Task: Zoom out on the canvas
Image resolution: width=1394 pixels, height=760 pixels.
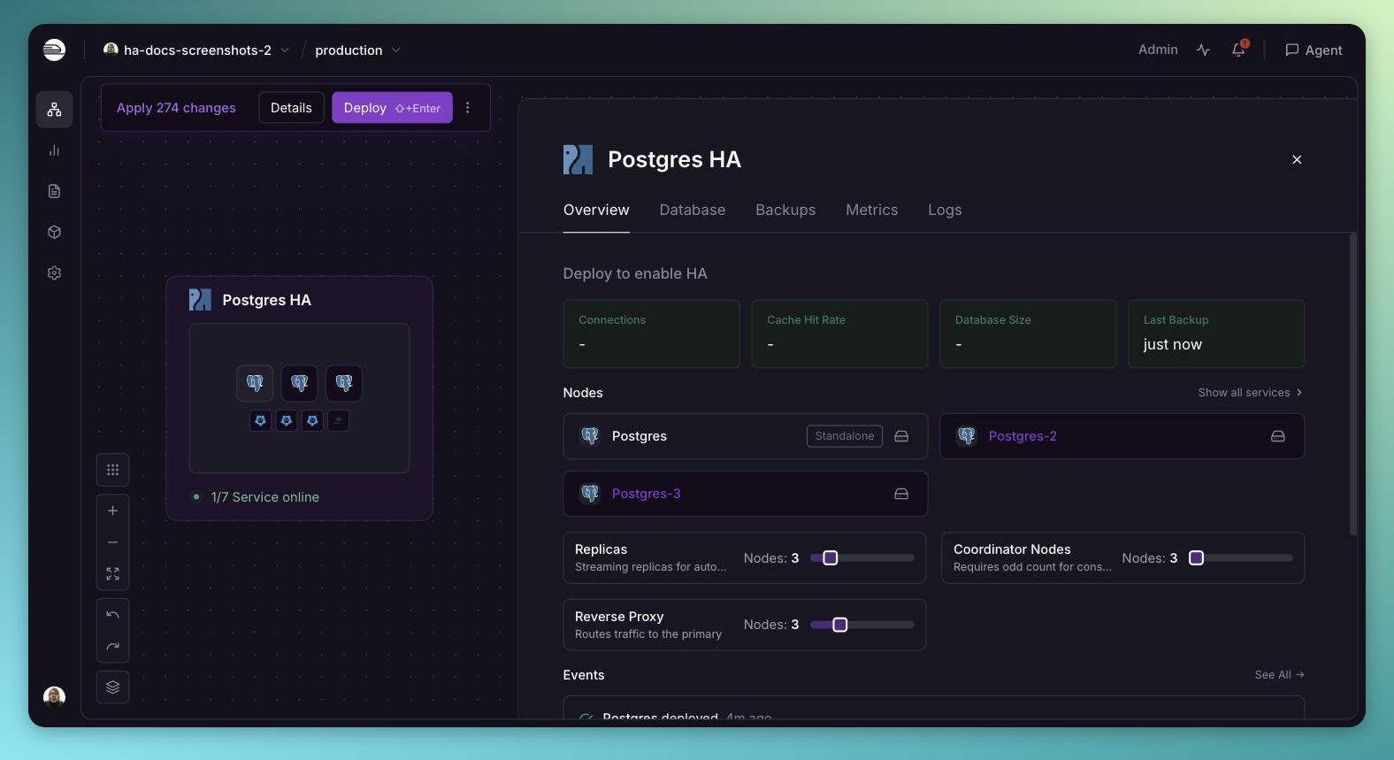Action: click(113, 542)
